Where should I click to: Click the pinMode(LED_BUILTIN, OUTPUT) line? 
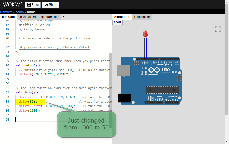45,74
